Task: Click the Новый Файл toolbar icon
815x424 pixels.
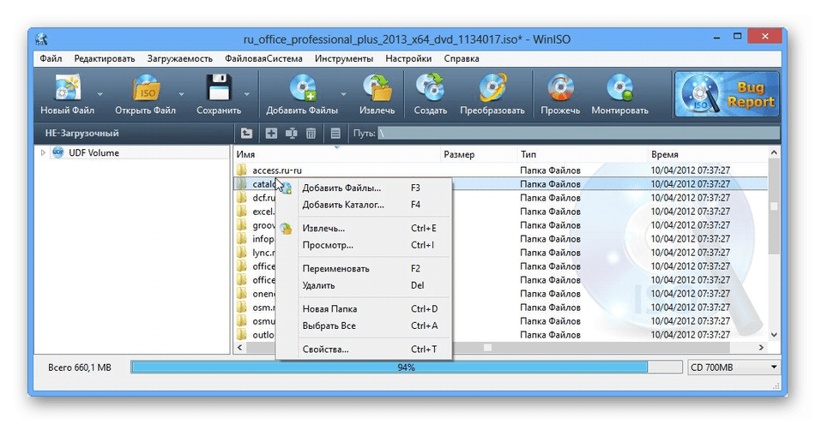Action: (68, 87)
